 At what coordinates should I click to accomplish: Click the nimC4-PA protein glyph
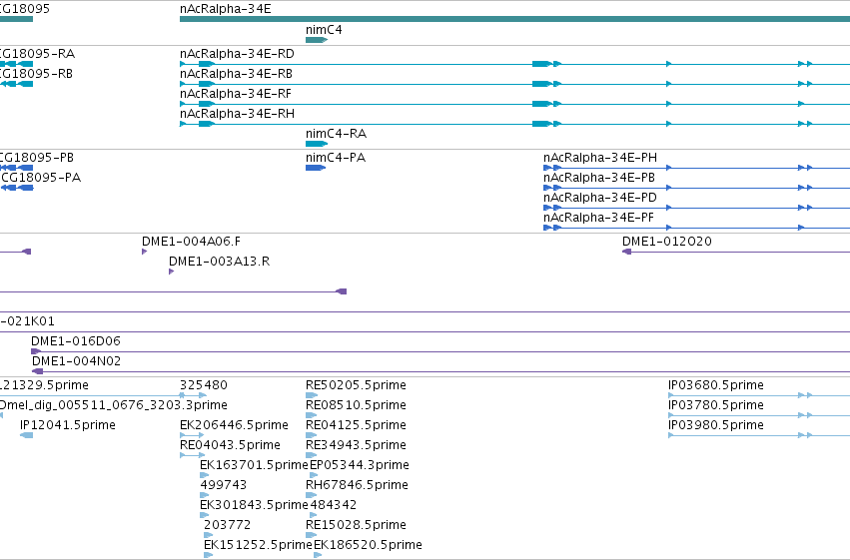[x=316, y=168]
